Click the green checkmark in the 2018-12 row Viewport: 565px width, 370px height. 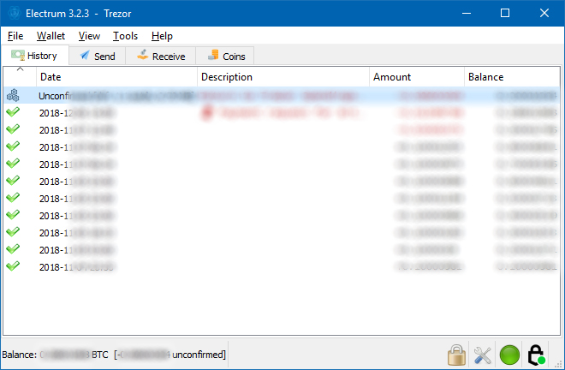pyautogui.click(x=13, y=112)
